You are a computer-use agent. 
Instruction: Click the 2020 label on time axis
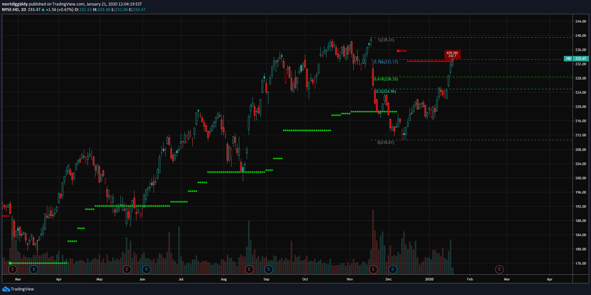[x=429, y=279]
